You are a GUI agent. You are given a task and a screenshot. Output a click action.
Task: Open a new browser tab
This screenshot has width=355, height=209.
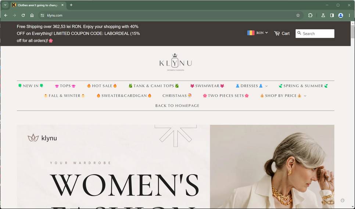click(71, 5)
